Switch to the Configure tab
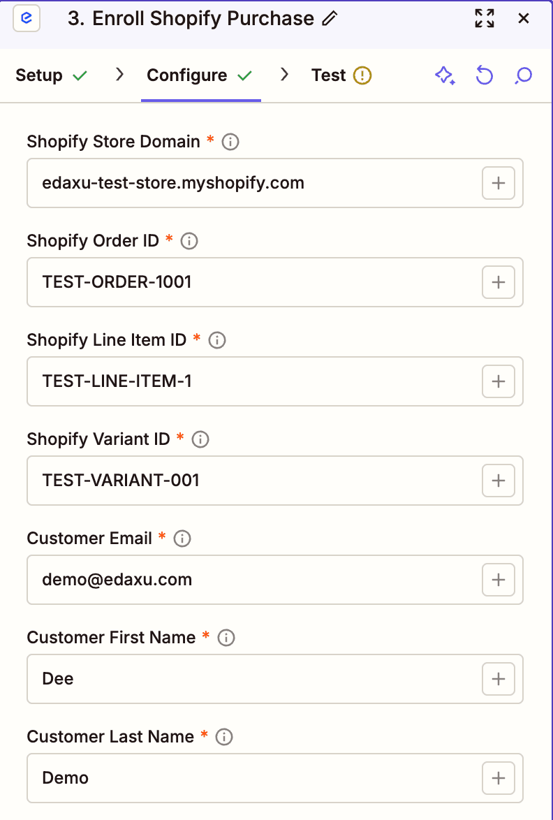 coord(200,76)
